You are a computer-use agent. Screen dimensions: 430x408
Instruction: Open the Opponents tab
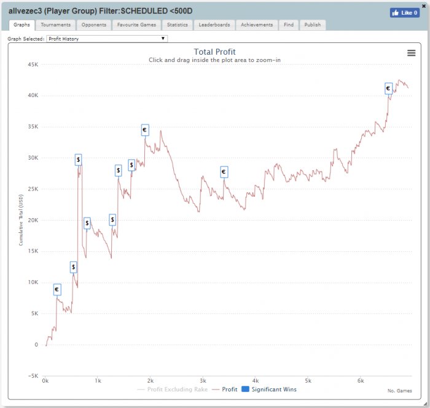tap(94, 25)
